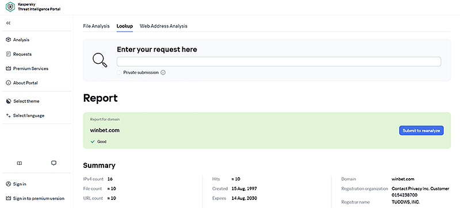460x208 pixels.
Task: Click the Hits label
Action: tap(216, 179)
